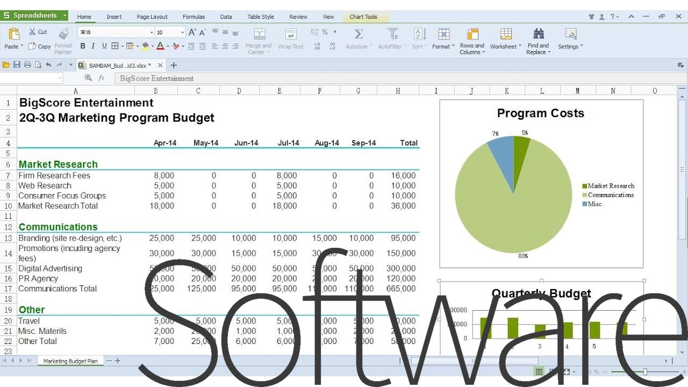Undo the last action
The width and height of the screenshot is (688, 387).
pyautogui.click(x=48, y=65)
